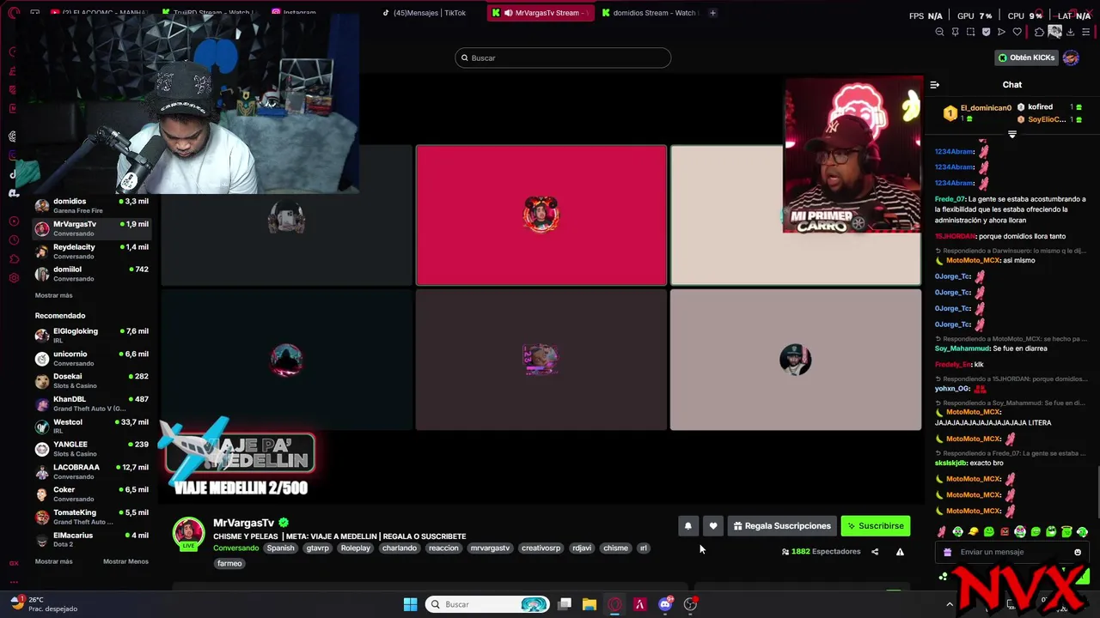Image resolution: width=1100 pixels, height=618 pixels.
Task: Click the MrVargasTv channel avatar
Action: (x=189, y=533)
